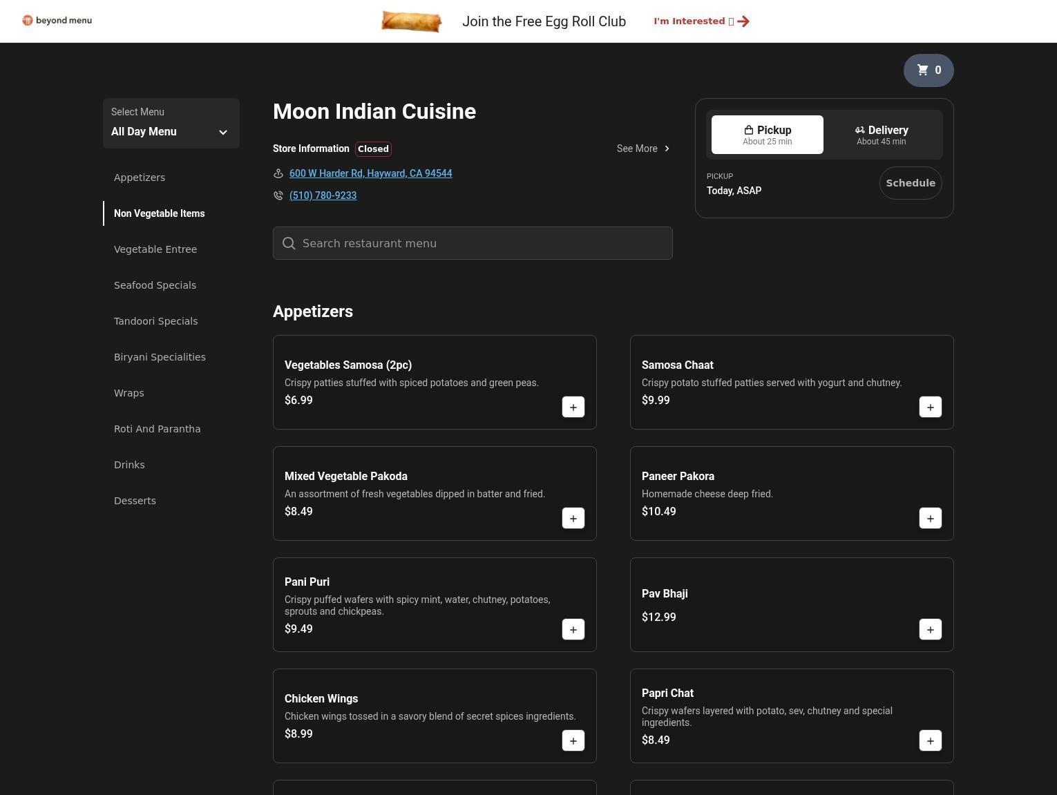Open the All Day Menu dropdown

click(x=171, y=124)
